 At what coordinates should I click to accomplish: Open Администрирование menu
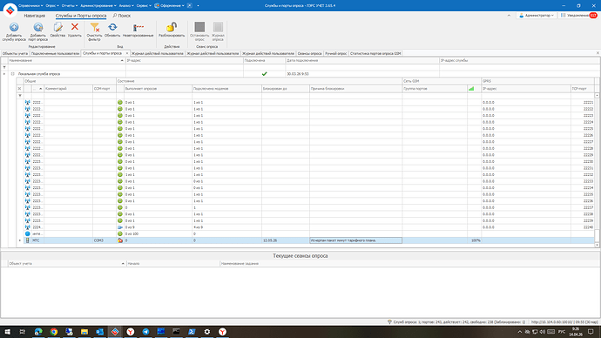click(x=98, y=6)
